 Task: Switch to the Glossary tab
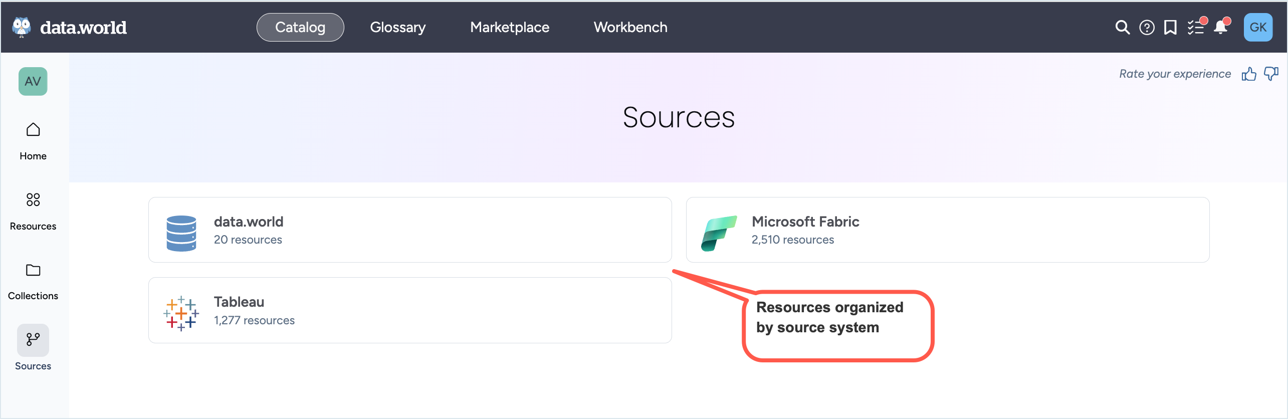point(397,28)
